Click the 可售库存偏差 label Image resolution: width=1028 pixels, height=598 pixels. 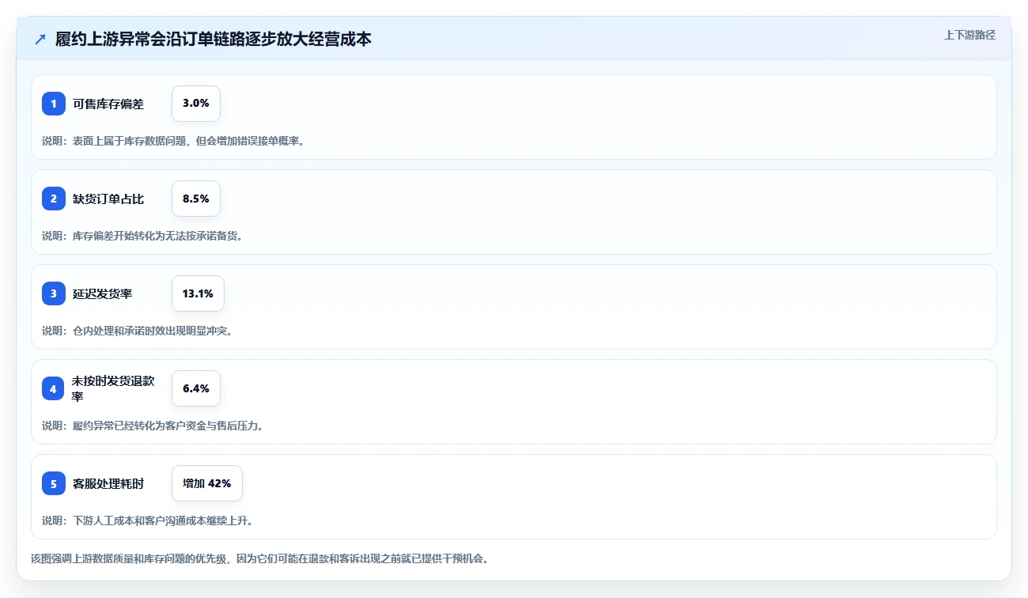click(x=108, y=104)
